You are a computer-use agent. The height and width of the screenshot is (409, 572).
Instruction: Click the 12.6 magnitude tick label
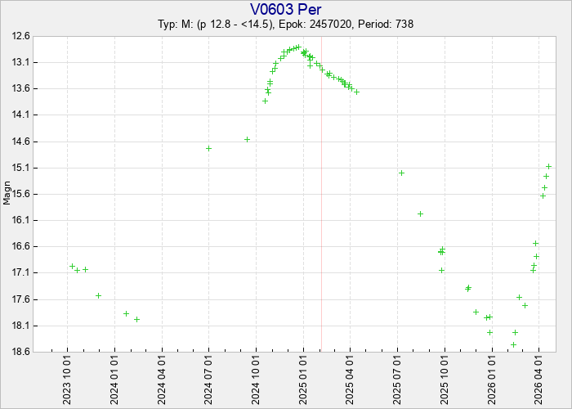(20, 36)
